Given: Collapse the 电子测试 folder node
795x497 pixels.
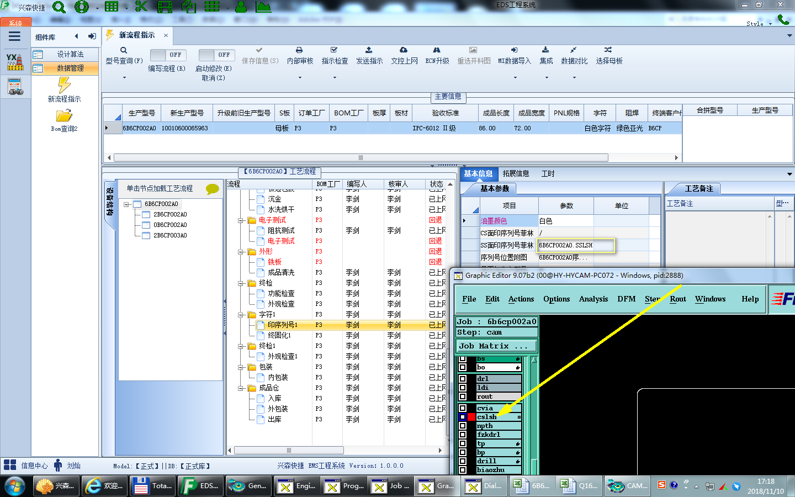Looking at the screenshot, I should tap(241, 220).
